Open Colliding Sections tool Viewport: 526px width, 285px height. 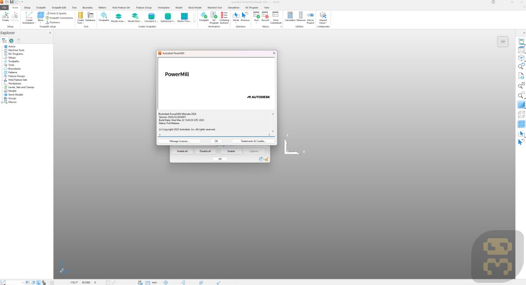(x=224, y=18)
